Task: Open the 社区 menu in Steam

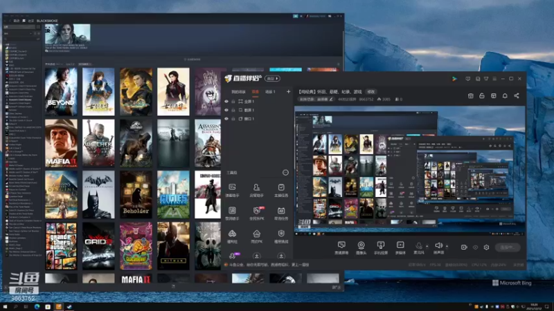Action: pyautogui.click(x=30, y=21)
